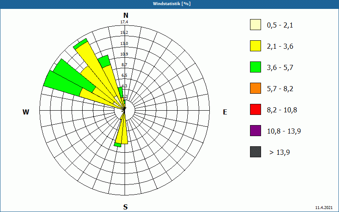The image size is (339, 212).
Task: Click the date 11.4.2021
Action: click(324, 208)
